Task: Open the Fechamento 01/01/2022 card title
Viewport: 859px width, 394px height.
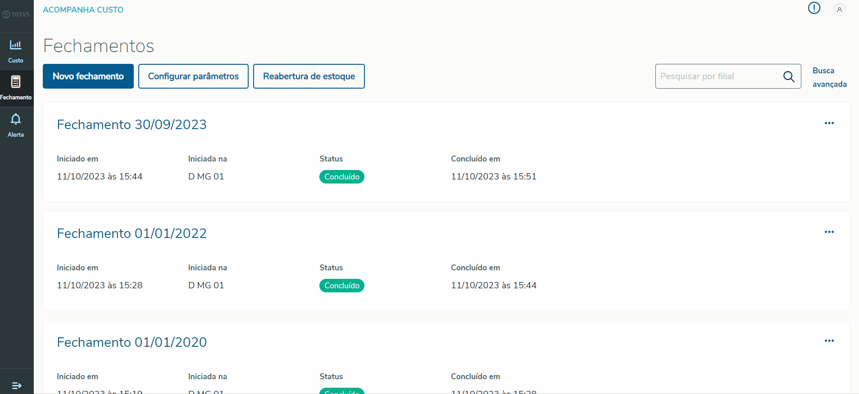Action: [132, 233]
